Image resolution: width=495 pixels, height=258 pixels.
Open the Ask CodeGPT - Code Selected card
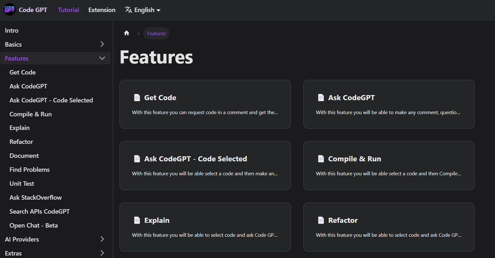click(x=205, y=165)
